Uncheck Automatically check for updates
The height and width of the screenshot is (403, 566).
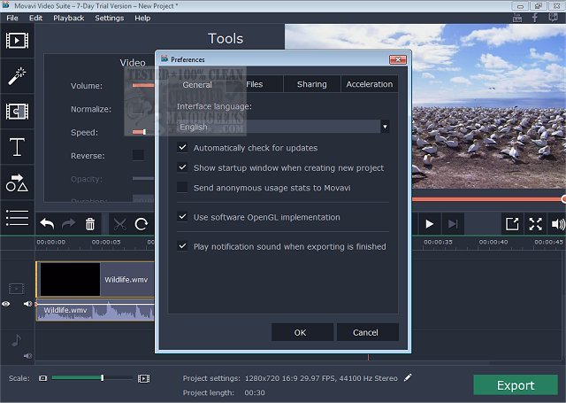click(x=182, y=148)
